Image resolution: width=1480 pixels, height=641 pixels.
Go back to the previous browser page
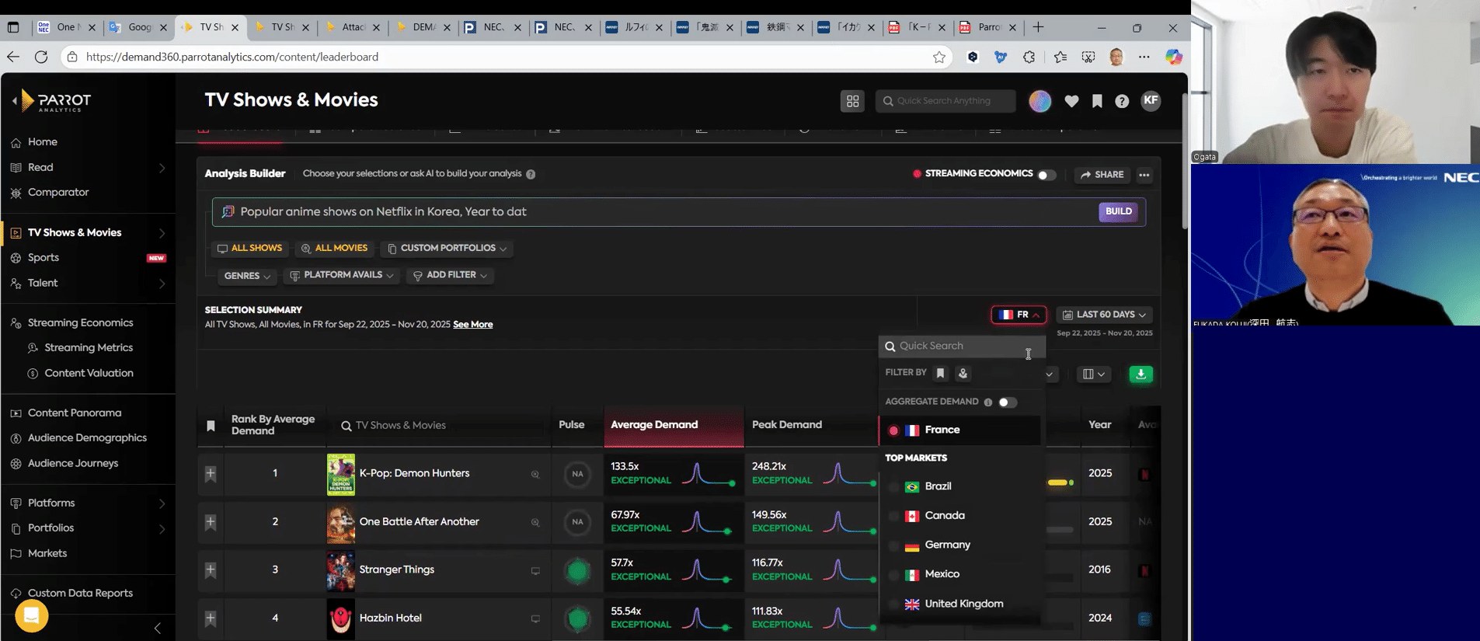click(x=13, y=57)
